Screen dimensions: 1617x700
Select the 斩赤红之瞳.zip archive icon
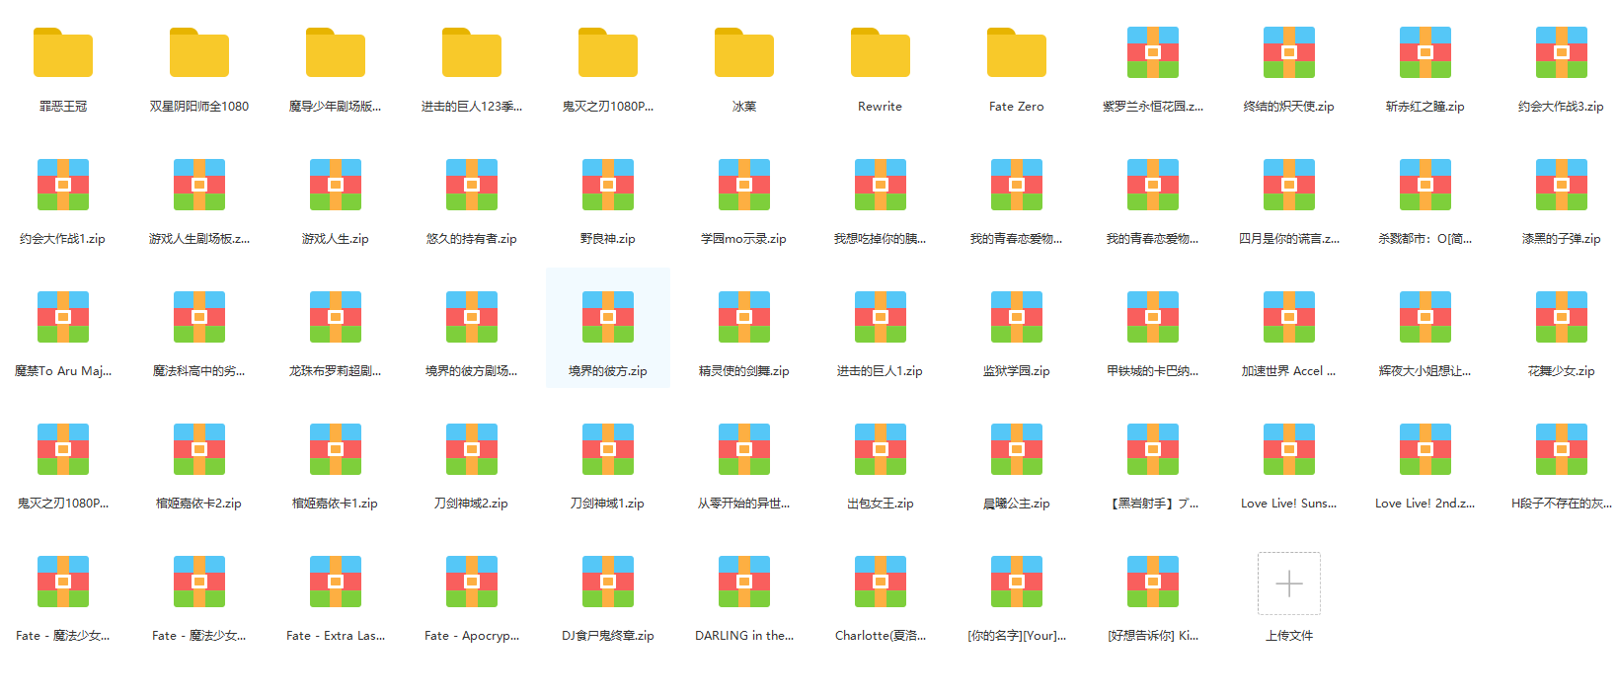[x=1425, y=52]
